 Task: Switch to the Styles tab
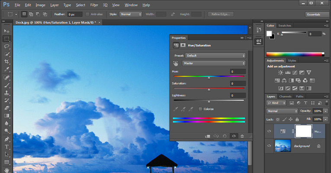point(292,61)
